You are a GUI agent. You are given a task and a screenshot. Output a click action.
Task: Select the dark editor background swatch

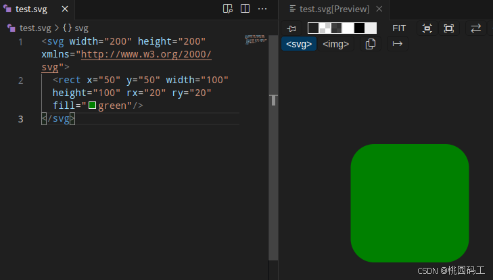(313, 28)
